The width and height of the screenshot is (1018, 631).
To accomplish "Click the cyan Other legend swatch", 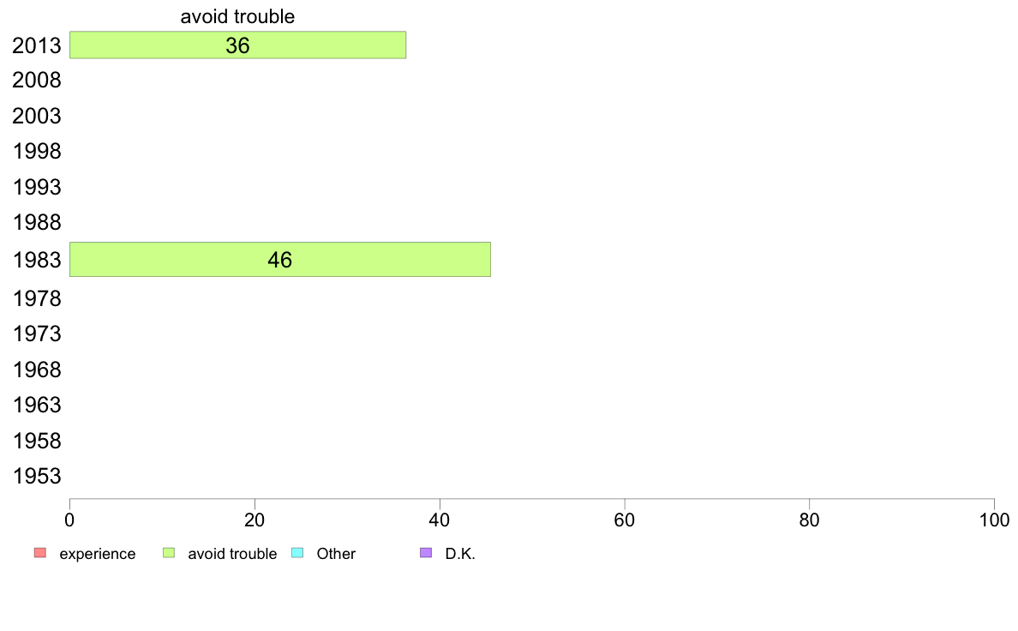I will pyautogui.click(x=297, y=553).
